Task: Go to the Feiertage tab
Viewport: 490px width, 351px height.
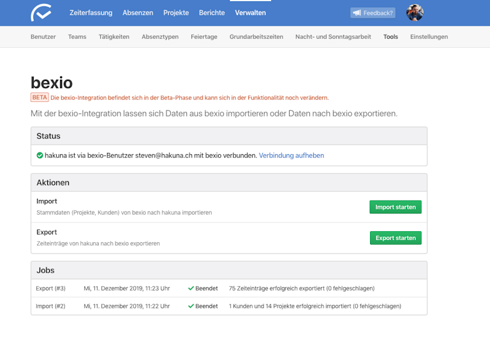Action: pyautogui.click(x=204, y=37)
